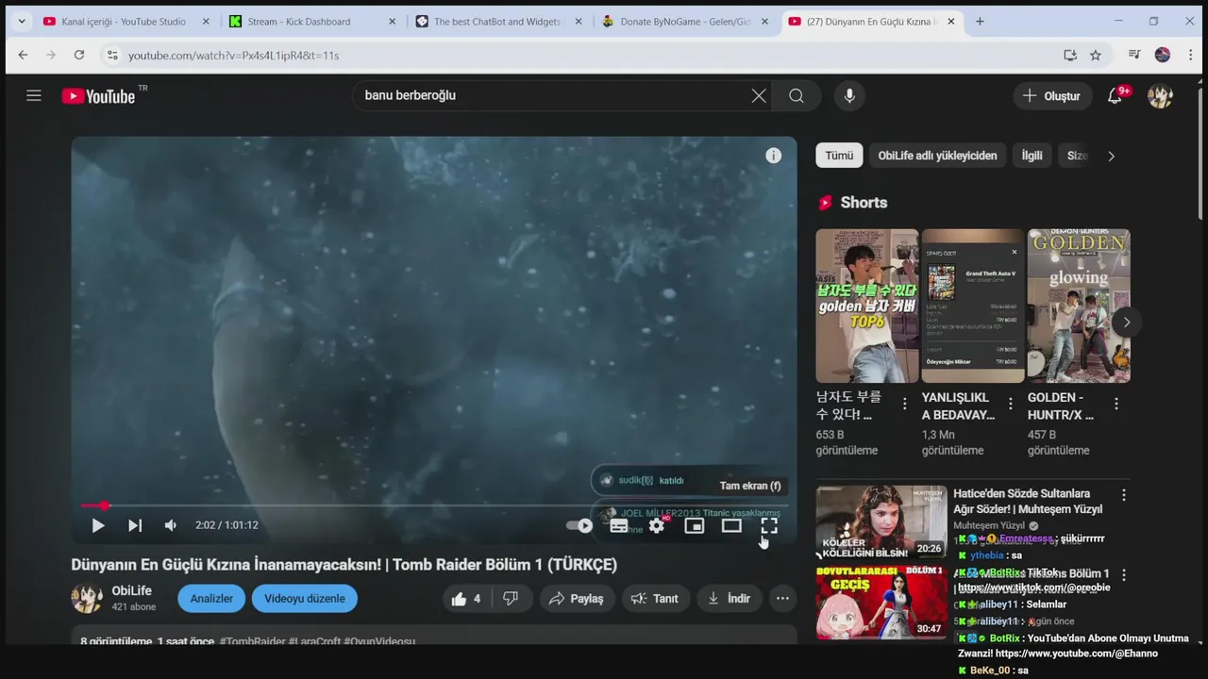Open options for Hatice'den video
The width and height of the screenshot is (1208, 679).
point(1123,495)
